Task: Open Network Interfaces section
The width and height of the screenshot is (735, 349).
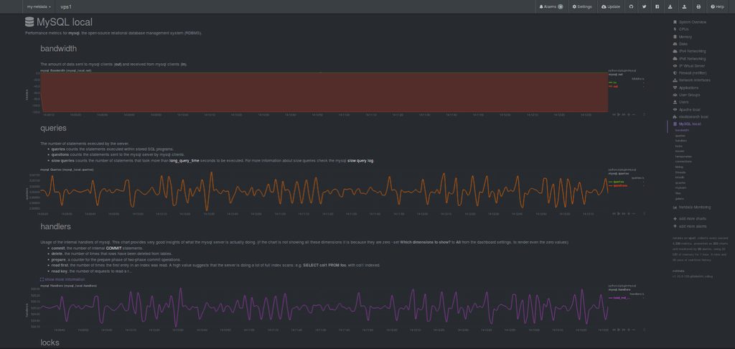Action: point(694,80)
